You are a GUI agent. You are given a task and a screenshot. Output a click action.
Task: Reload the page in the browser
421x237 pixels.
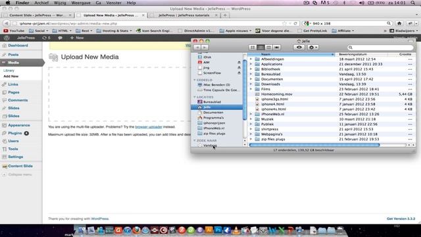[295, 24]
